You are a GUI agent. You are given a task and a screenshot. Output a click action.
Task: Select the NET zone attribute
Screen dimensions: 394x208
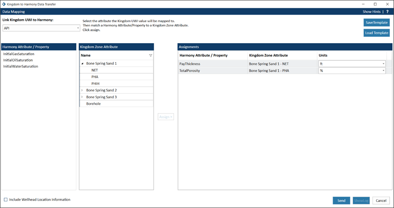(x=95, y=70)
